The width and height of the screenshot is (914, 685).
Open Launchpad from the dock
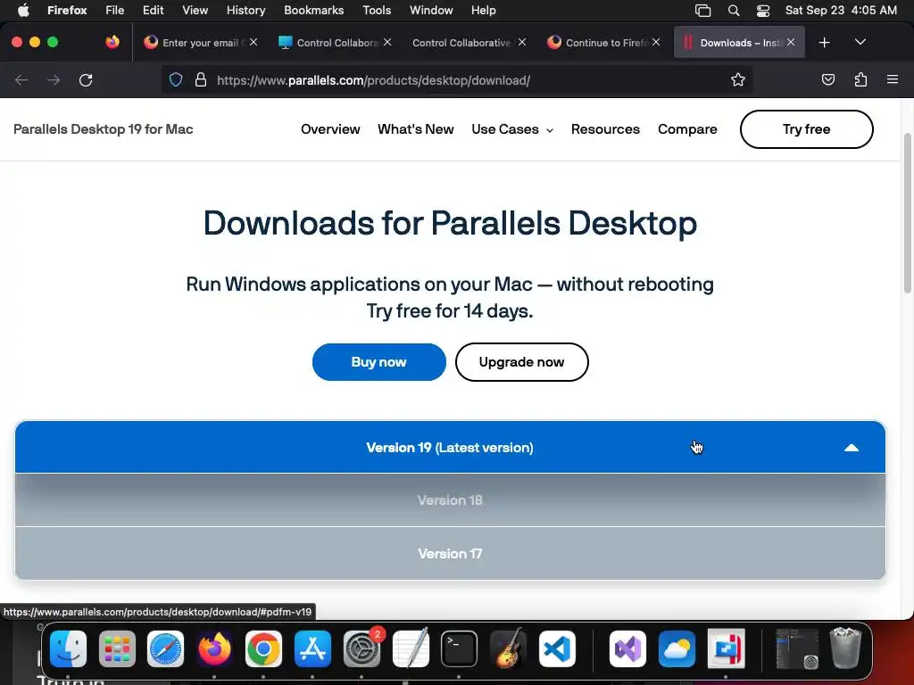point(117,648)
